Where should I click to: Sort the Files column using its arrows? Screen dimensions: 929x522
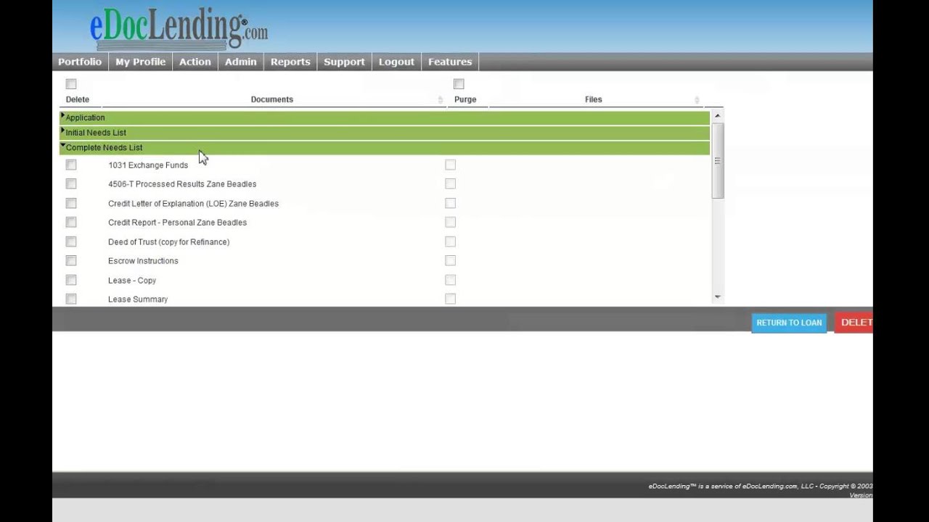697,100
